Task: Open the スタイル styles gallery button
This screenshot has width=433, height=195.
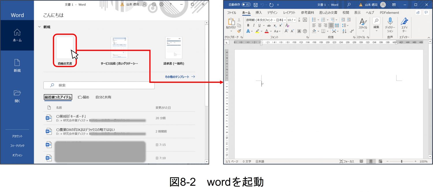Action: [x=363, y=25]
